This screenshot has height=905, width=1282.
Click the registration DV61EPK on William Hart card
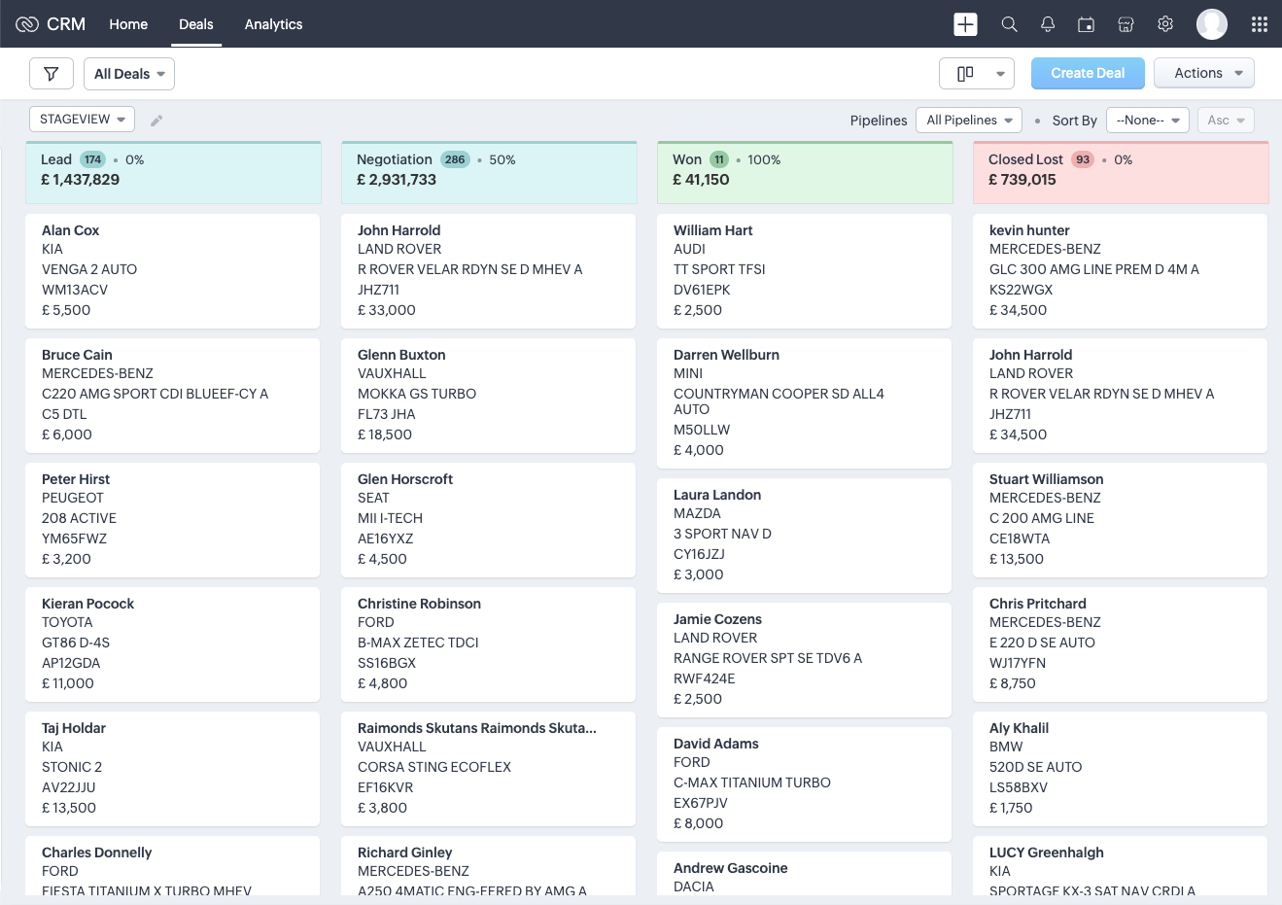[702, 290]
